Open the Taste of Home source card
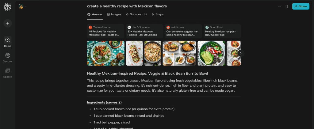Screen dimensions: 314x129 click(x=105, y=31)
